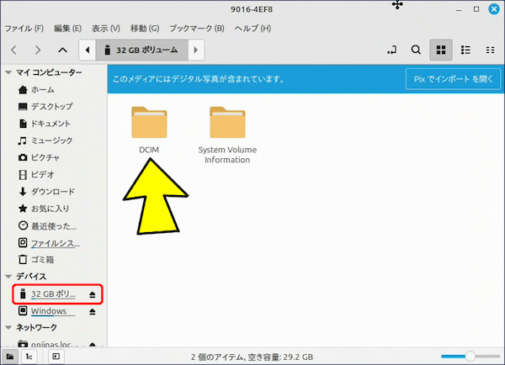Open the search magnifier icon

click(x=416, y=50)
